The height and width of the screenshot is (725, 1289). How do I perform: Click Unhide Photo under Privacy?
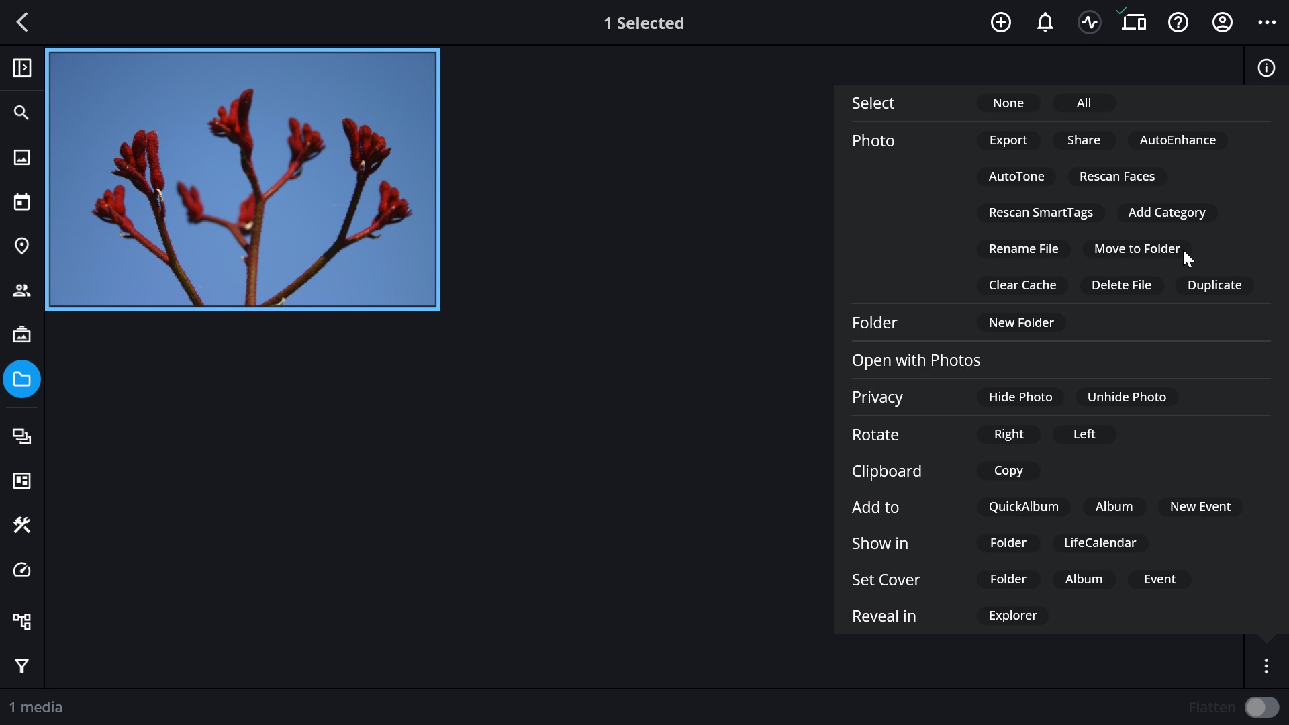pyautogui.click(x=1127, y=397)
